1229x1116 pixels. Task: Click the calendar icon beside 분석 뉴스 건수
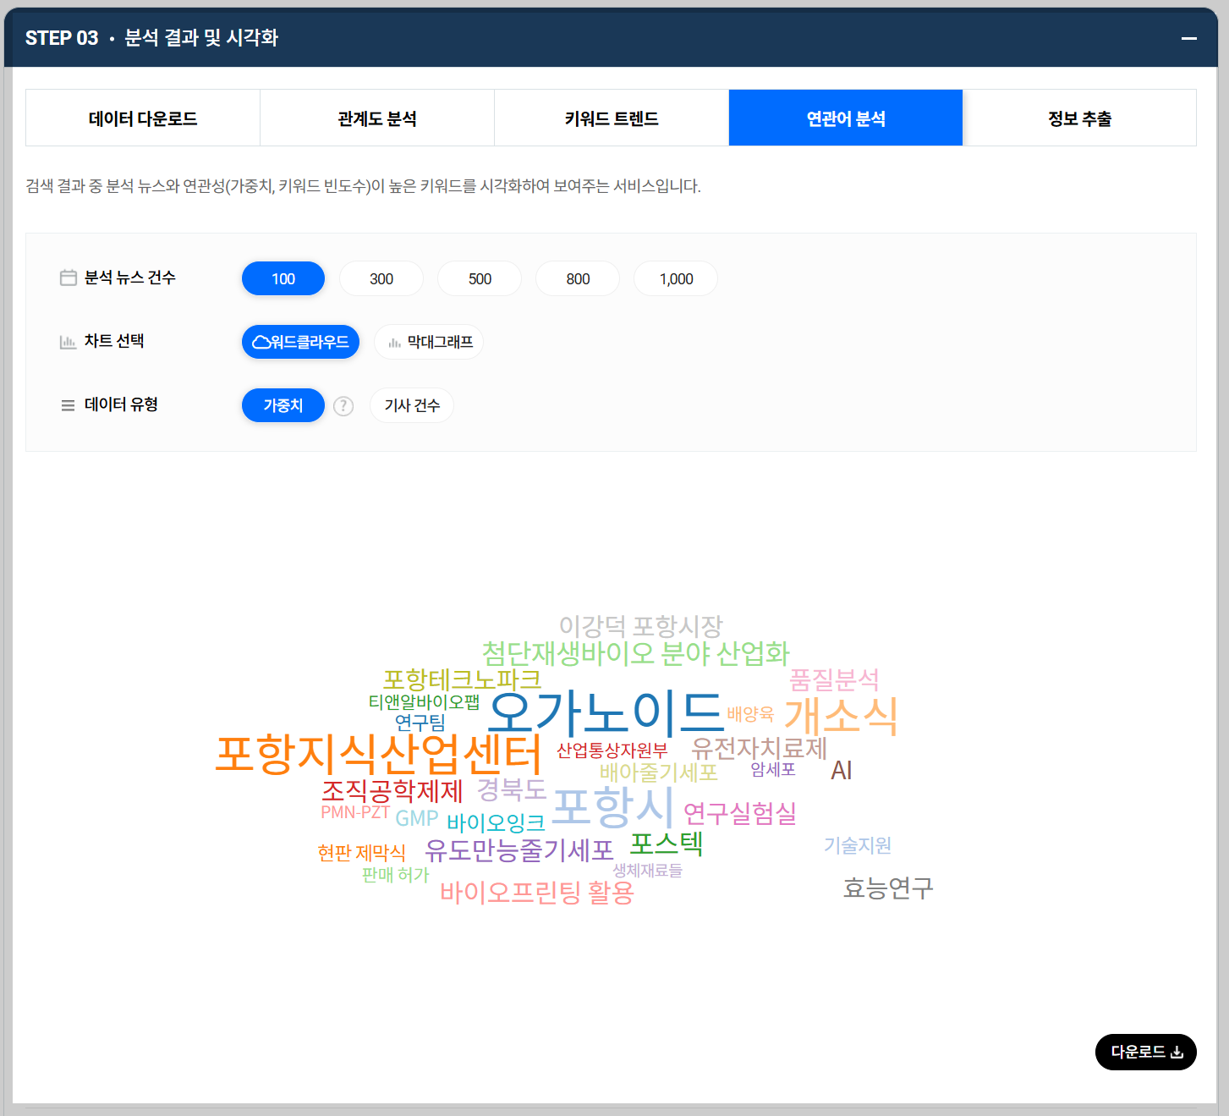(69, 277)
